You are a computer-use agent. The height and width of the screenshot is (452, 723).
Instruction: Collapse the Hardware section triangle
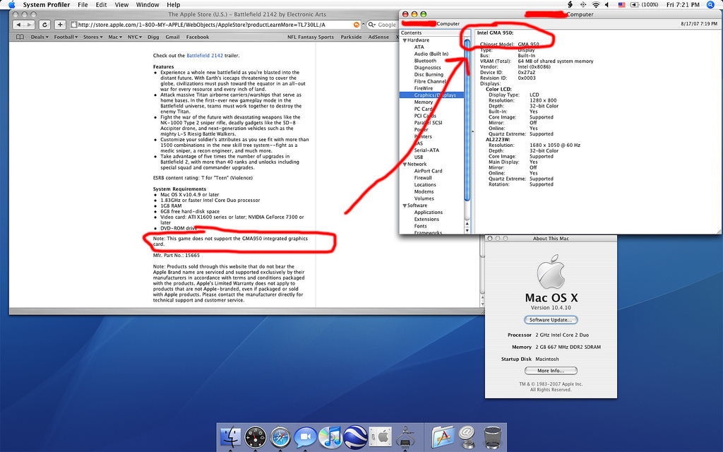coord(405,40)
